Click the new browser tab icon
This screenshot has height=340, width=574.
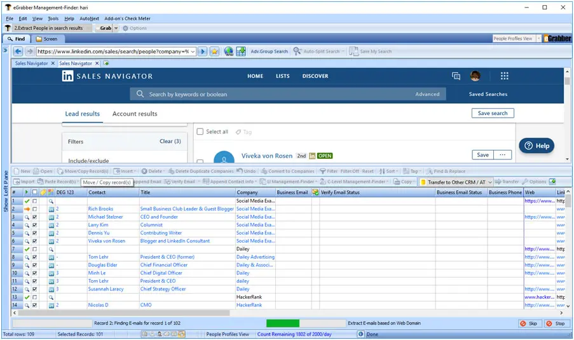(x=106, y=64)
